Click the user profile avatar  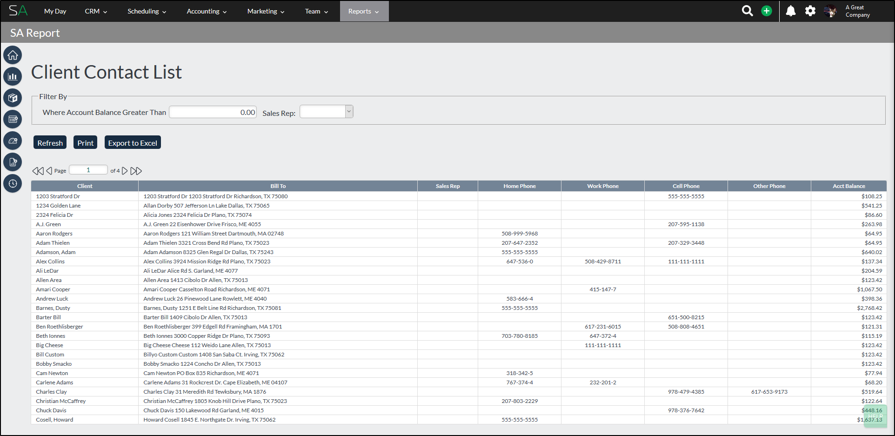tap(830, 11)
